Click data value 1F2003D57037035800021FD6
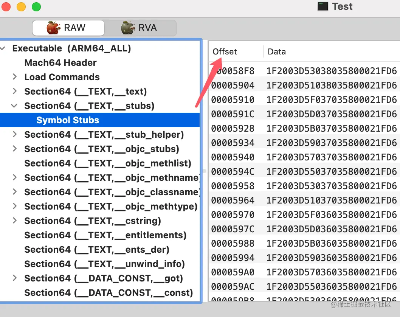 (x=332, y=157)
